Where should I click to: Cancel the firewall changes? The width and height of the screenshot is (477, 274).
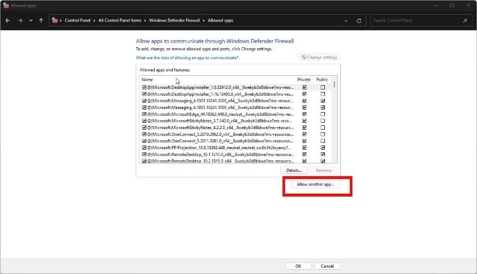point(327,266)
